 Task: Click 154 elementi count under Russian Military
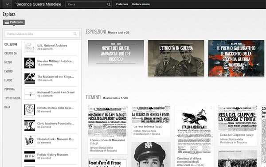click(x=45, y=65)
